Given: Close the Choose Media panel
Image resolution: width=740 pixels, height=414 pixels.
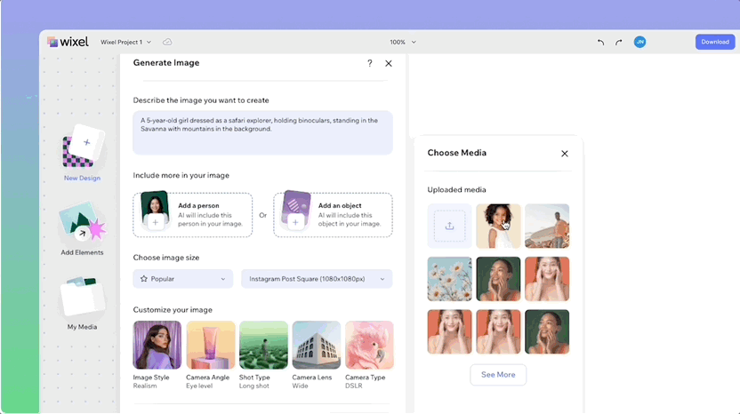Looking at the screenshot, I should pyautogui.click(x=565, y=154).
